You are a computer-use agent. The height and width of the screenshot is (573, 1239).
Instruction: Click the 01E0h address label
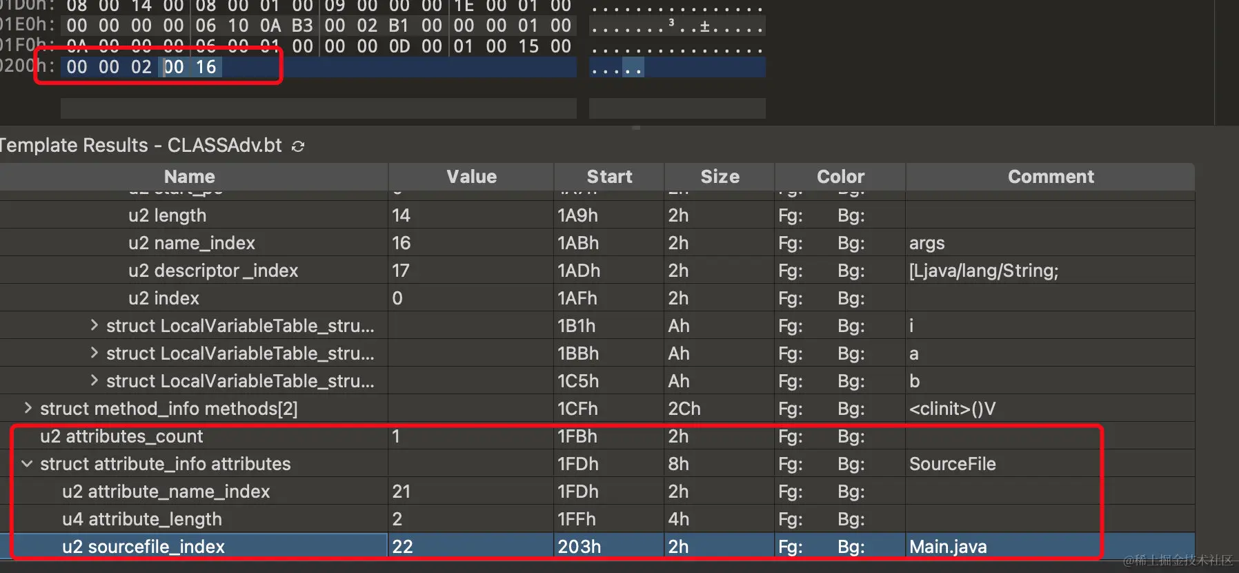click(26, 25)
